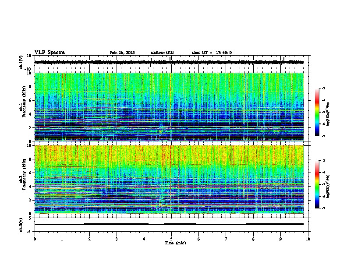Click the "VLF Spectra" plot title
The image size is (347, 268).
click(x=50, y=53)
